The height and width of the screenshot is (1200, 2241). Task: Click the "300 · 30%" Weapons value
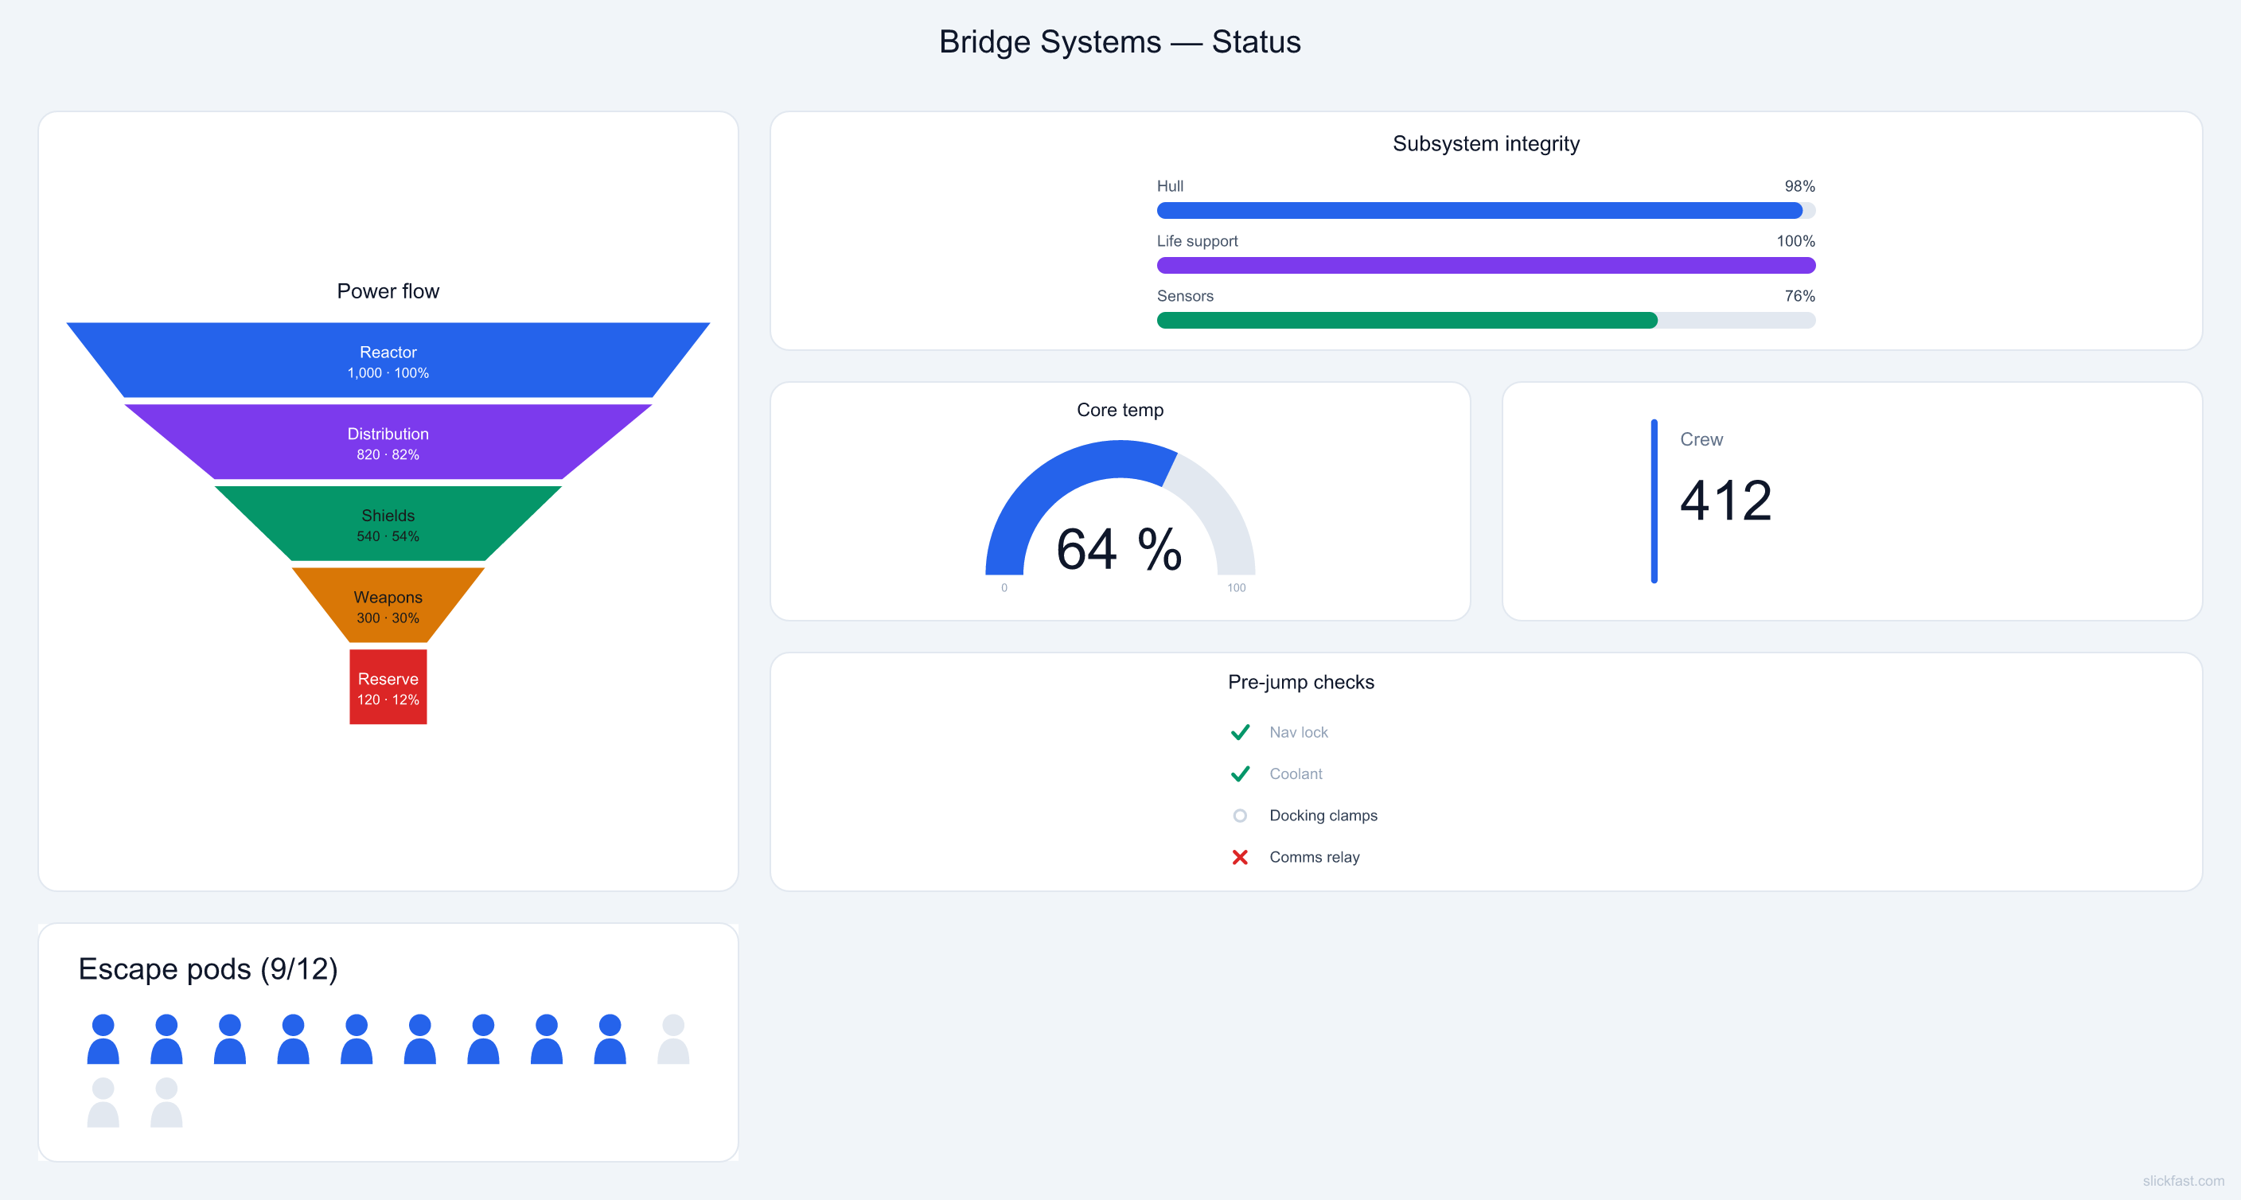click(x=388, y=619)
